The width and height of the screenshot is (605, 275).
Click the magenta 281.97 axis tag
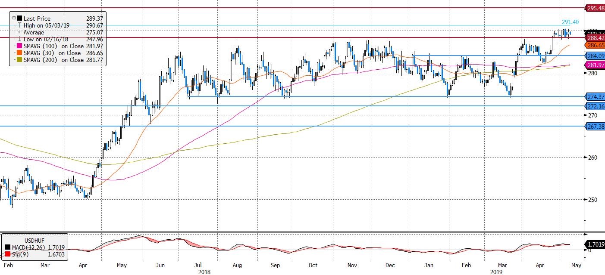(595, 65)
